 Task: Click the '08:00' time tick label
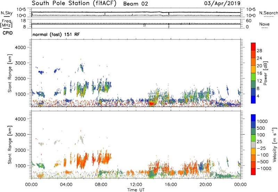101,185
